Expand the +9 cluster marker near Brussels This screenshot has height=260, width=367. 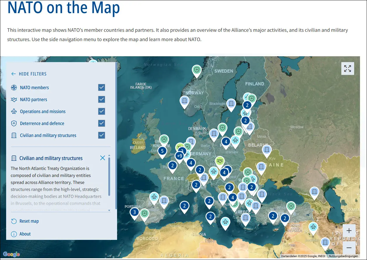[x=180, y=156]
